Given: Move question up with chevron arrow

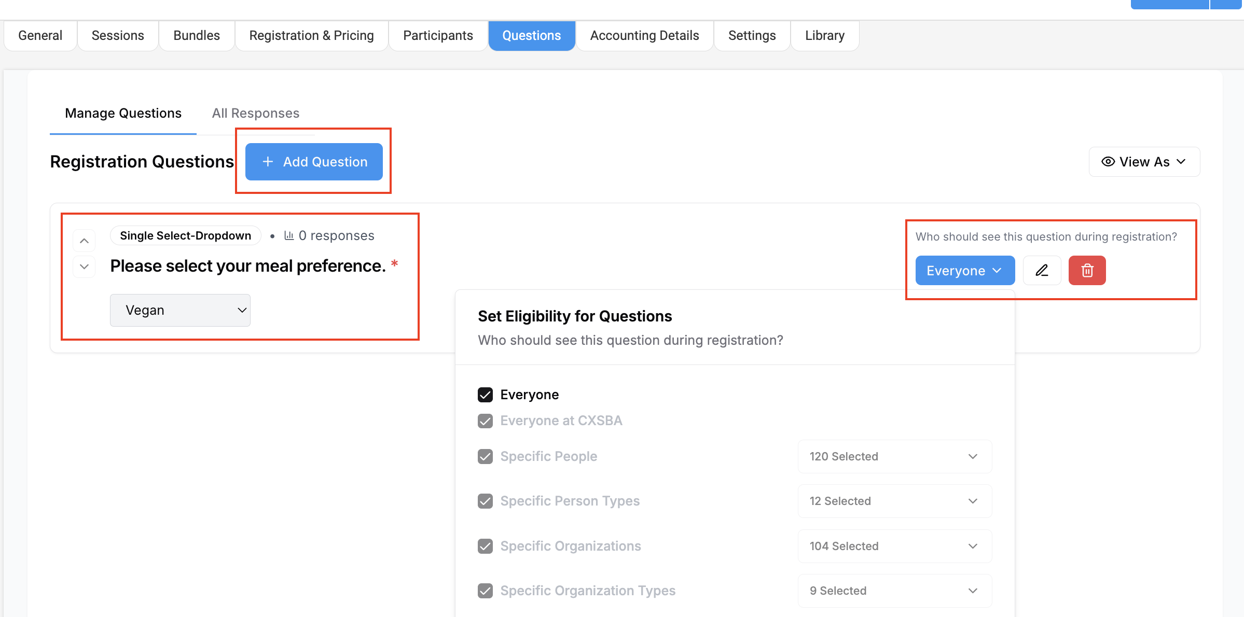Looking at the screenshot, I should pos(84,241).
